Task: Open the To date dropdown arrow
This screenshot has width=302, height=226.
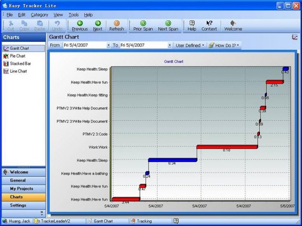Action: pos(170,45)
